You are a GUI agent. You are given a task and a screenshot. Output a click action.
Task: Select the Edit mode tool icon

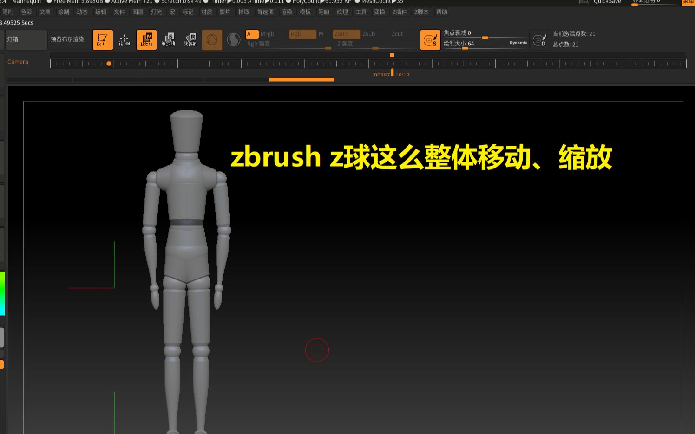pyautogui.click(x=103, y=39)
